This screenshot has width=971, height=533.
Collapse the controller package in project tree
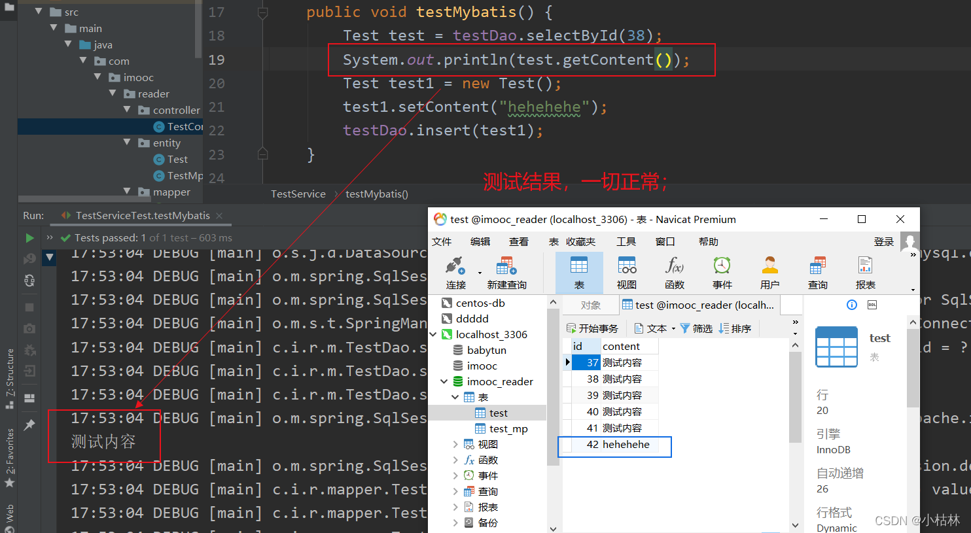pos(127,109)
